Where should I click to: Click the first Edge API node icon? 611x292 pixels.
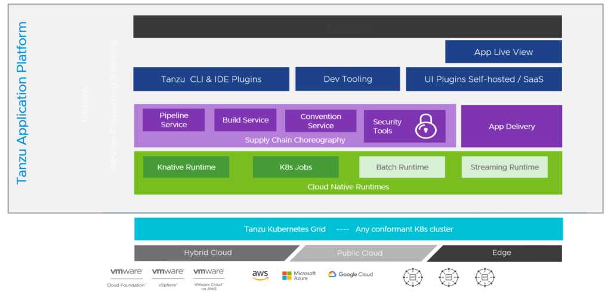coord(412,277)
